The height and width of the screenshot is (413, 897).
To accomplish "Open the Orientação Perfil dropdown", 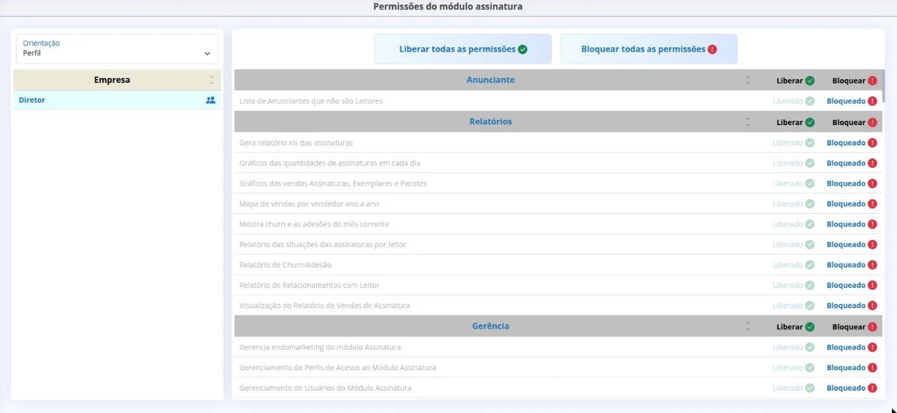I will pos(117,49).
